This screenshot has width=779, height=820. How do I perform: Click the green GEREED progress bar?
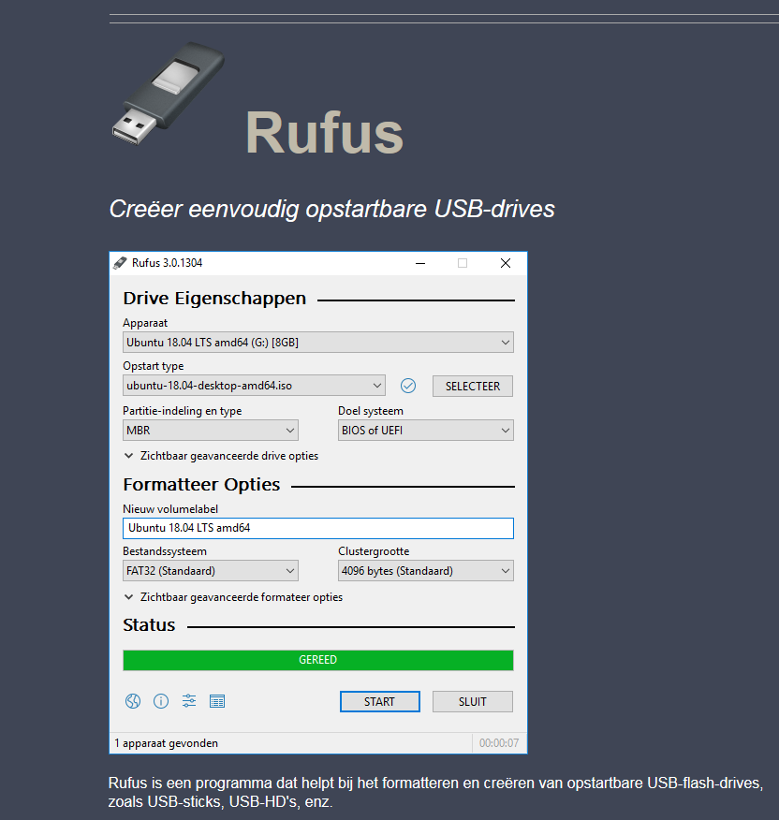click(x=318, y=660)
